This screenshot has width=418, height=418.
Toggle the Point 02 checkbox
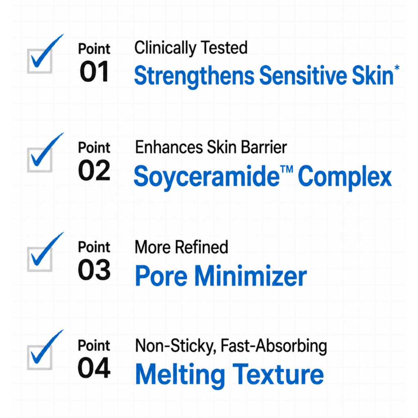point(40,160)
